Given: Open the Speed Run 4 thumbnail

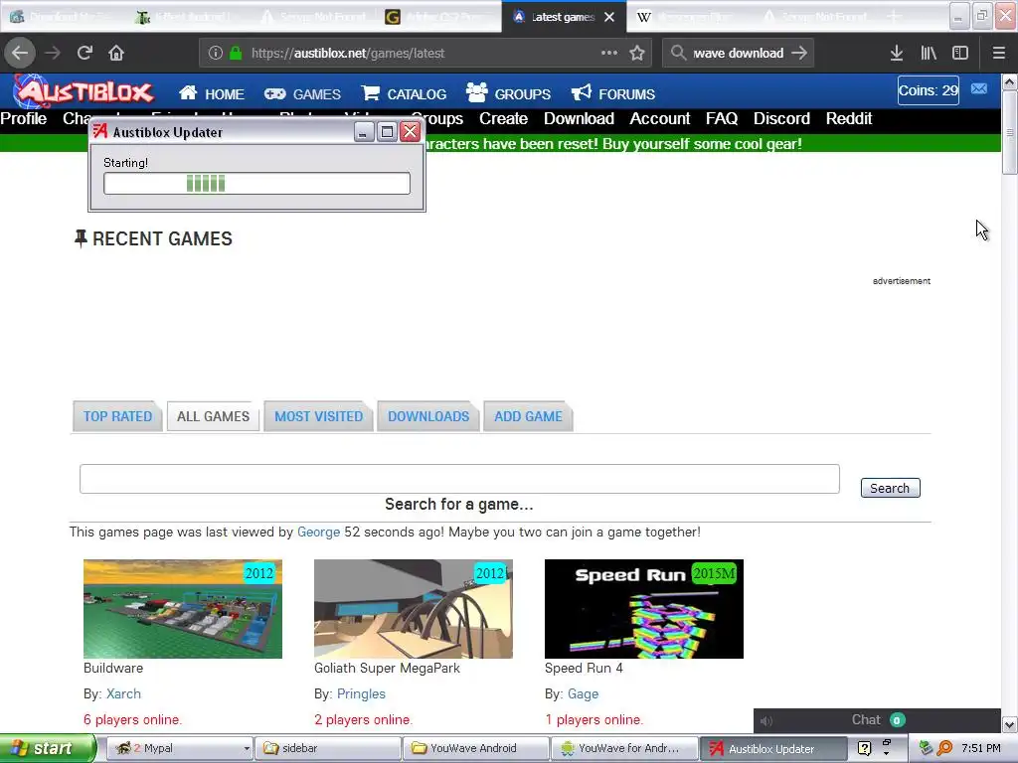Looking at the screenshot, I should point(643,609).
